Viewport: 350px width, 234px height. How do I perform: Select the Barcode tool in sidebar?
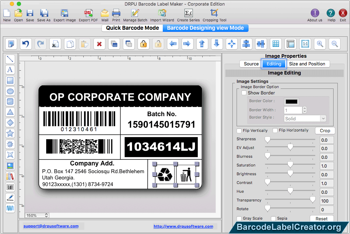point(10,187)
